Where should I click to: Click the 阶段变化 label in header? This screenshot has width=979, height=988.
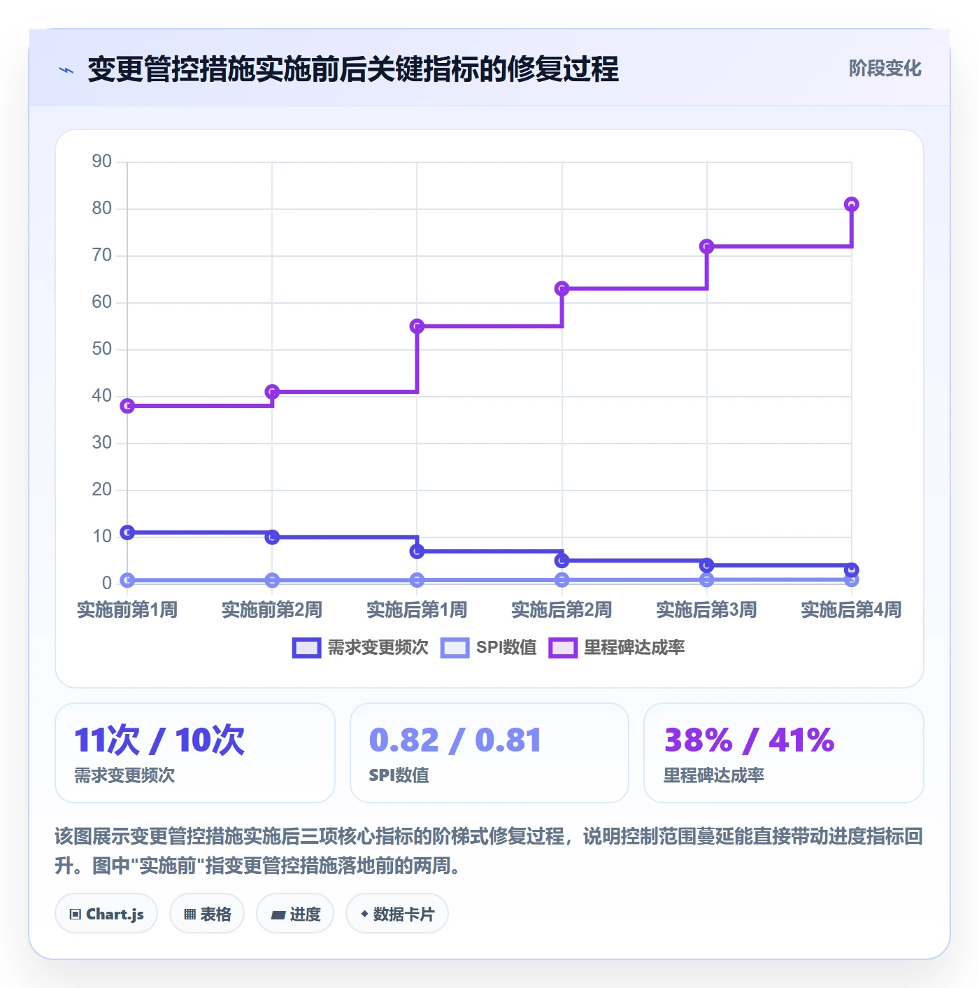pos(885,69)
